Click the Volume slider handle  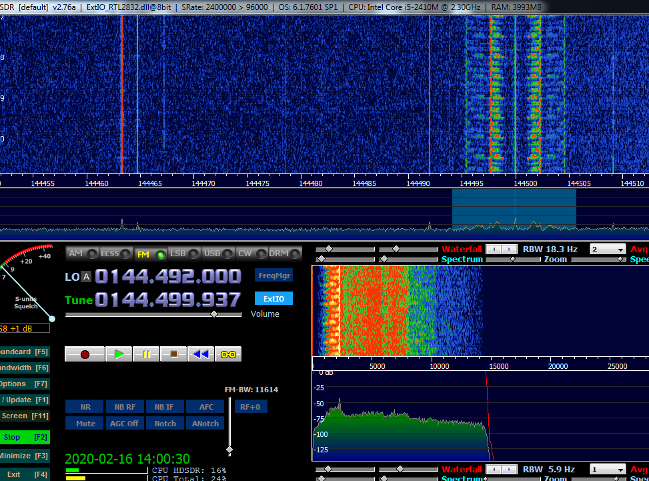pos(214,314)
